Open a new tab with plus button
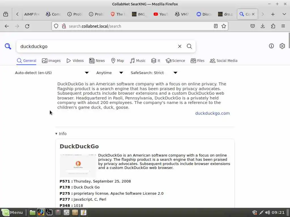290x217 pixels. pyautogui.click(x=273, y=14)
